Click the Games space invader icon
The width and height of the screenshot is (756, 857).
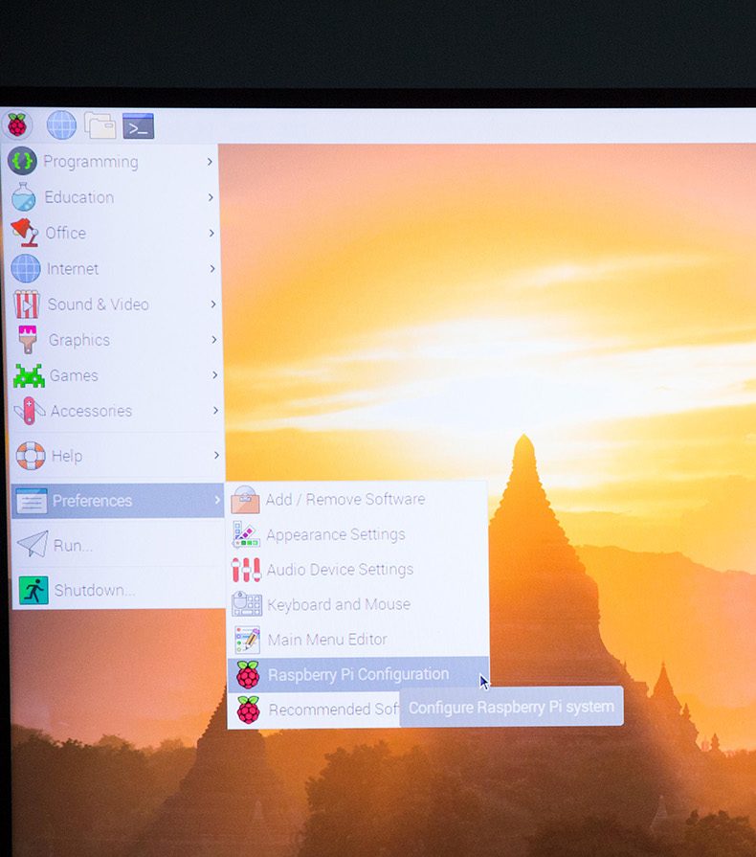pyautogui.click(x=29, y=375)
